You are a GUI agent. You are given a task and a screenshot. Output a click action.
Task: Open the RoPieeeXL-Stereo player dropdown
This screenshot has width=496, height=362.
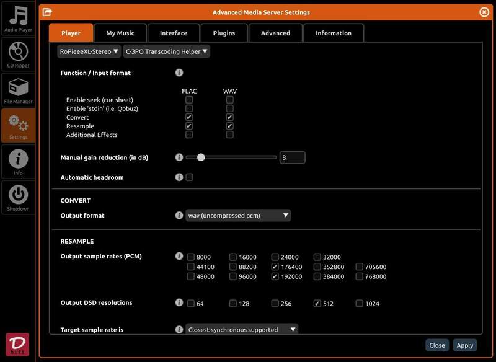point(89,51)
